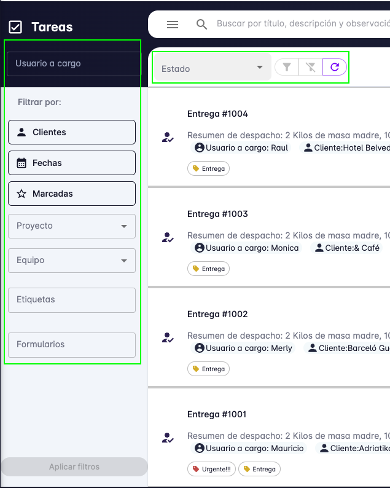Expand the Proyecto dropdown
The width and height of the screenshot is (390, 488).
point(72,226)
